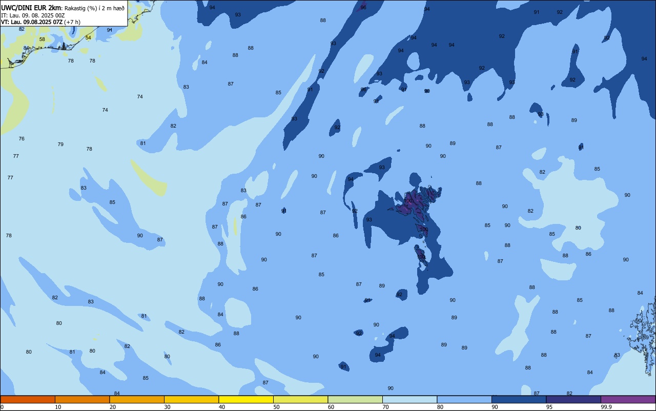Click the legend tick label "0"
Image resolution: width=656 pixels, height=411 pixels.
[2, 407]
